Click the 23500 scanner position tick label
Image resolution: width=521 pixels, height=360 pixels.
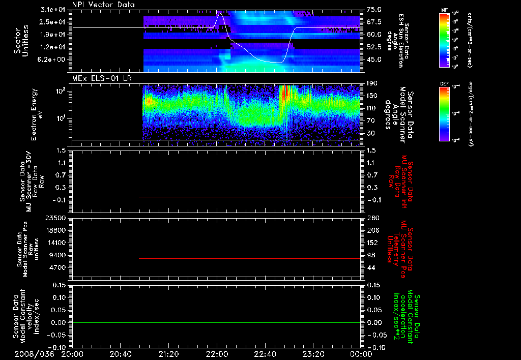click(x=56, y=218)
